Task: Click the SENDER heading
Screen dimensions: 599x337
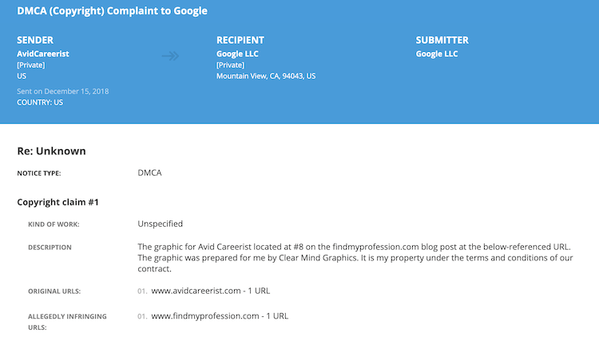Action: click(x=35, y=40)
